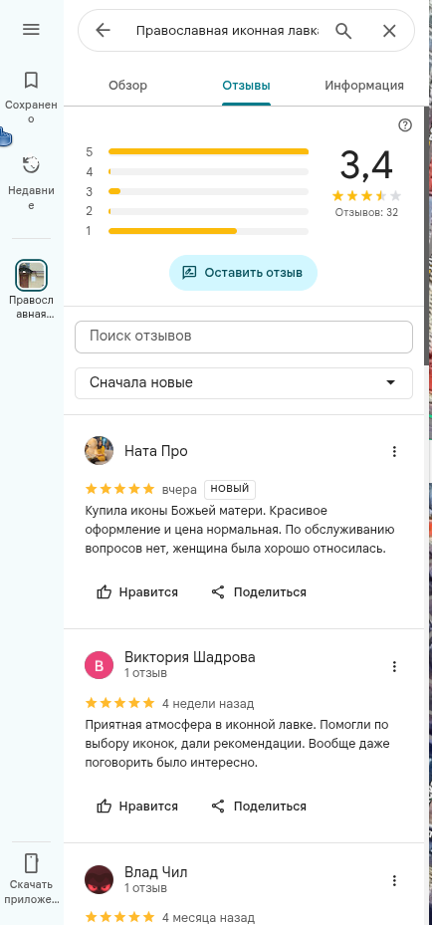Click the Скачать приложение label
The image size is (432, 925).
point(31,892)
